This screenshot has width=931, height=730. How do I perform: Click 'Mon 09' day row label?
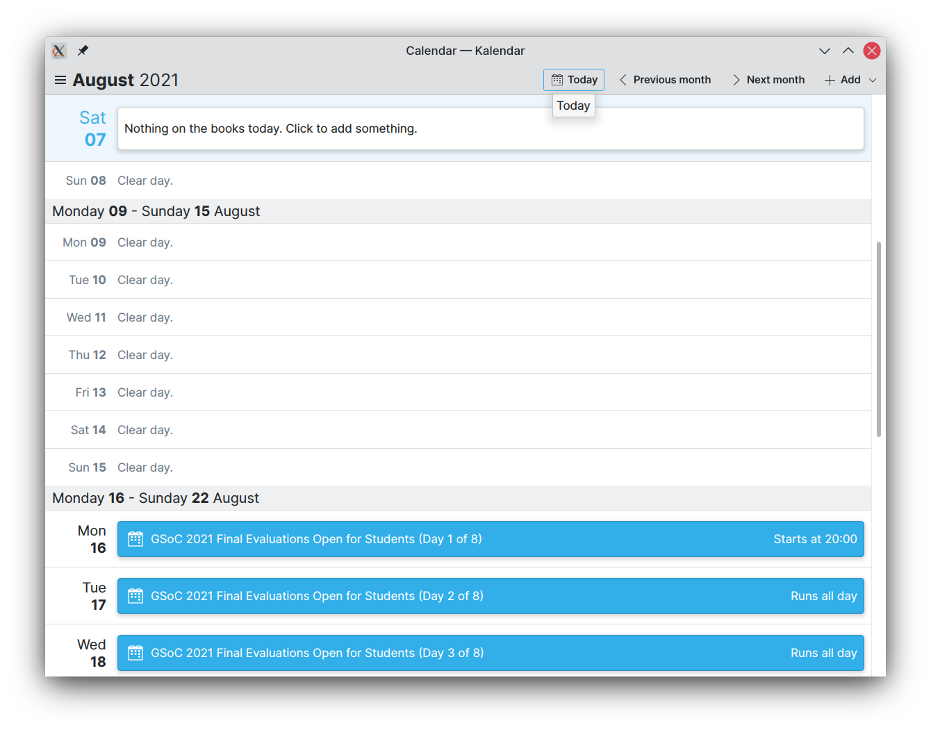pyautogui.click(x=85, y=242)
